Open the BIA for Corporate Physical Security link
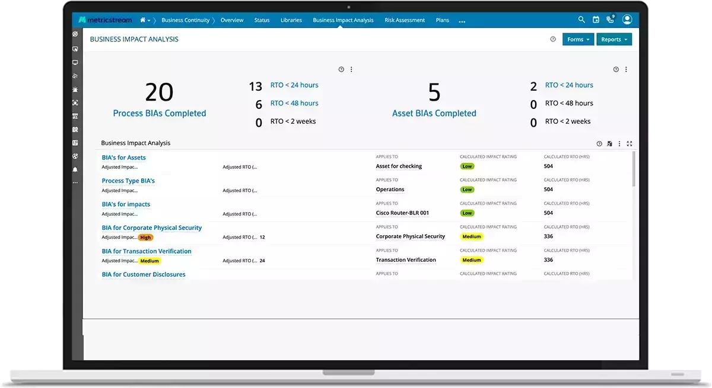The height and width of the screenshot is (388, 712). coord(152,227)
